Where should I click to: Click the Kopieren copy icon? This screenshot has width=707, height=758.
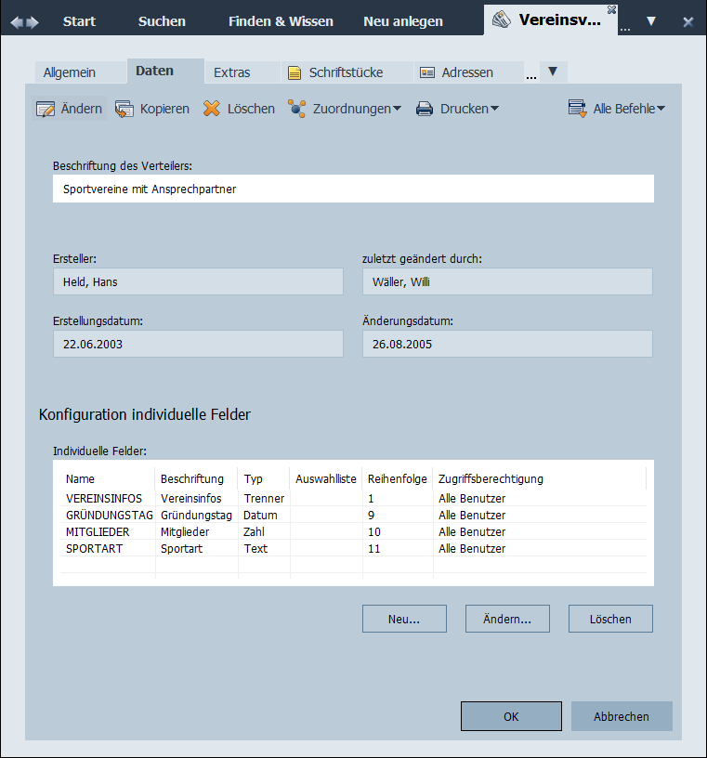(124, 109)
